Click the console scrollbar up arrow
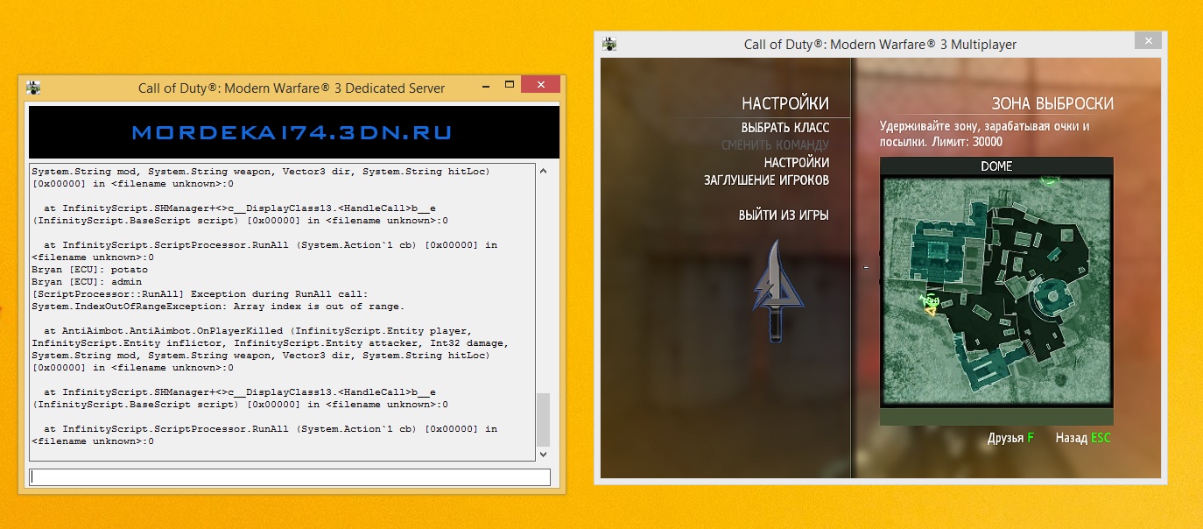 543,171
